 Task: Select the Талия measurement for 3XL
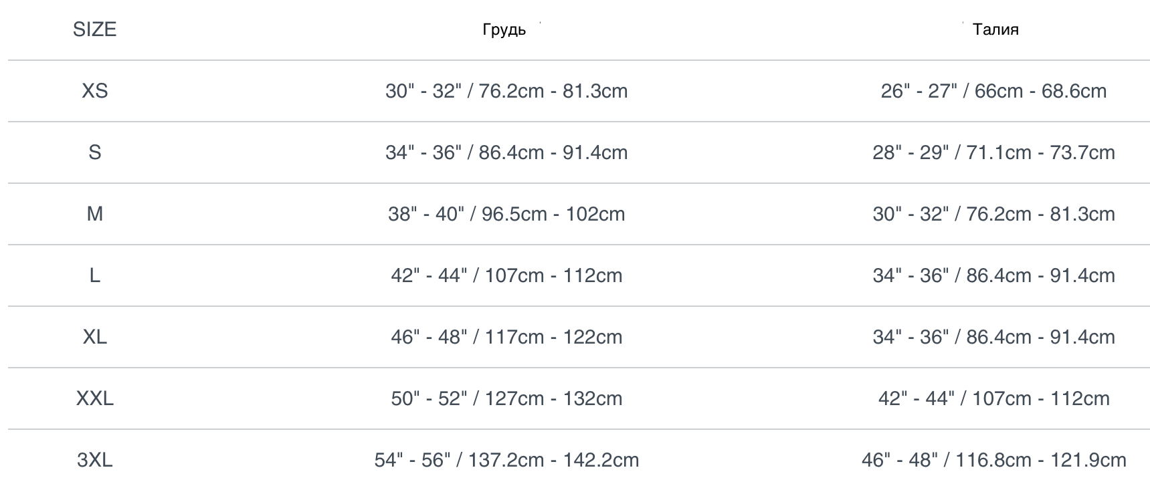click(x=993, y=460)
